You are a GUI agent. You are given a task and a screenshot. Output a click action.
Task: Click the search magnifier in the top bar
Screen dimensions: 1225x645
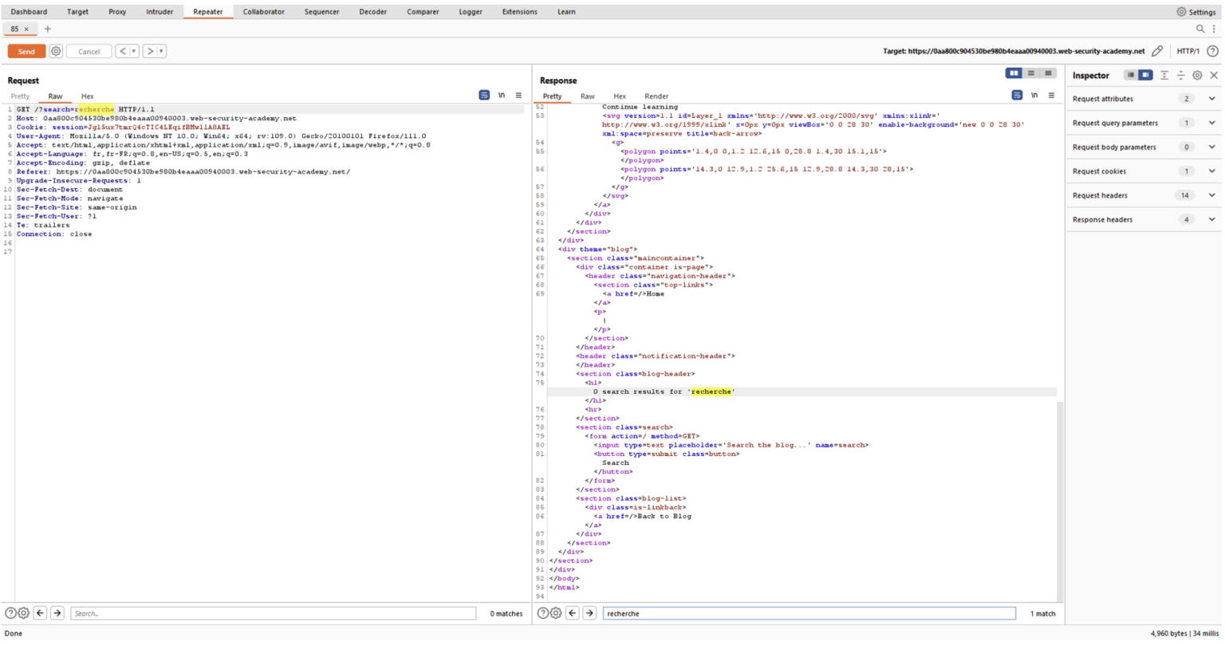click(x=1199, y=29)
